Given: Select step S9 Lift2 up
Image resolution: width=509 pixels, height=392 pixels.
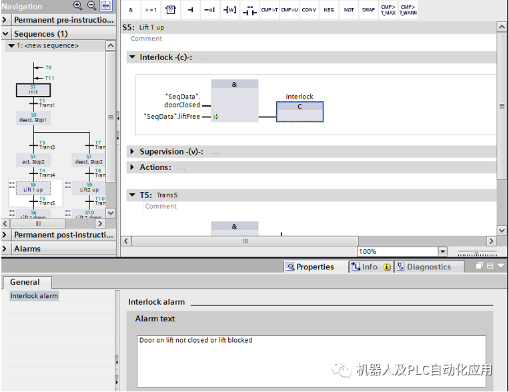Looking at the screenshot, I should click(x=89, y=187).
